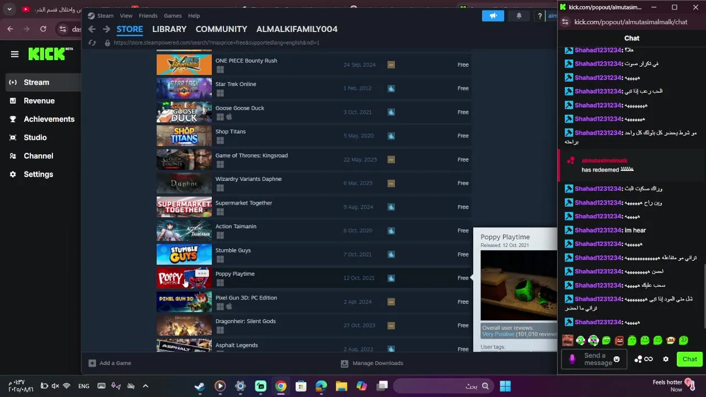Select the angry red face emote

[619, 341]
